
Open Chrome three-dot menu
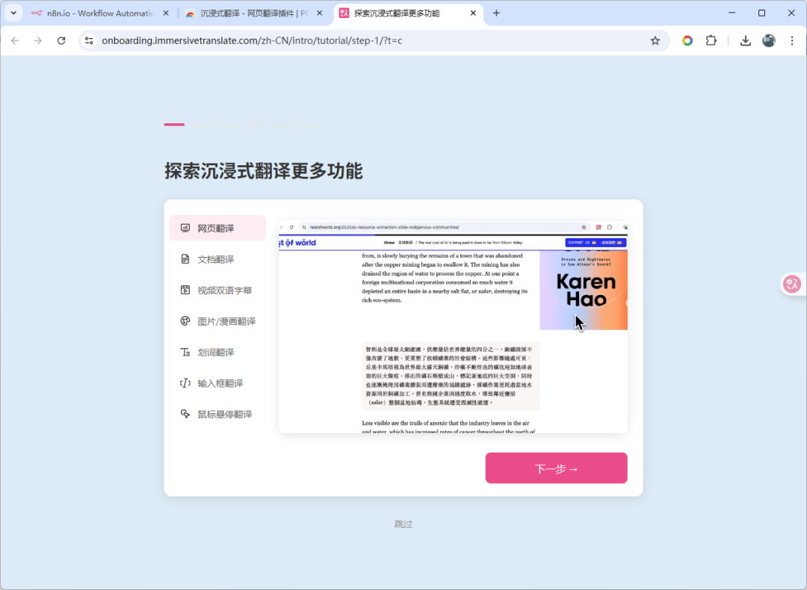tap(792, 40)
